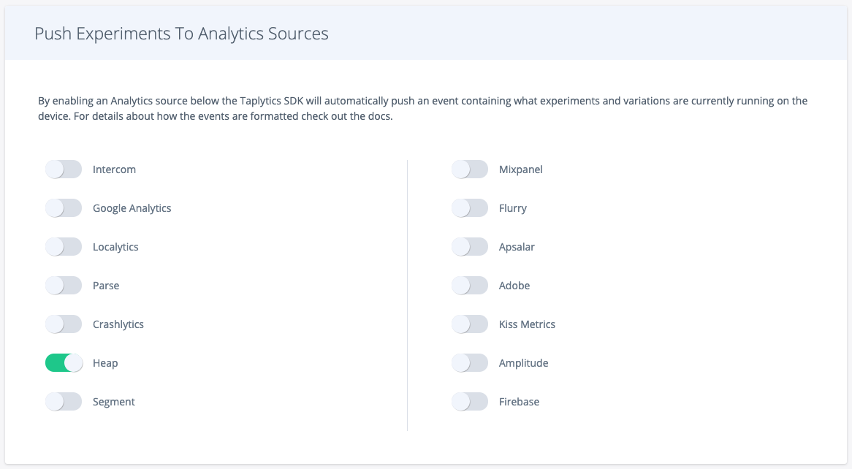Enable the Mixpanel toggle switch
The width and height of the screenshot is (852, 469).
pos(470,169)
